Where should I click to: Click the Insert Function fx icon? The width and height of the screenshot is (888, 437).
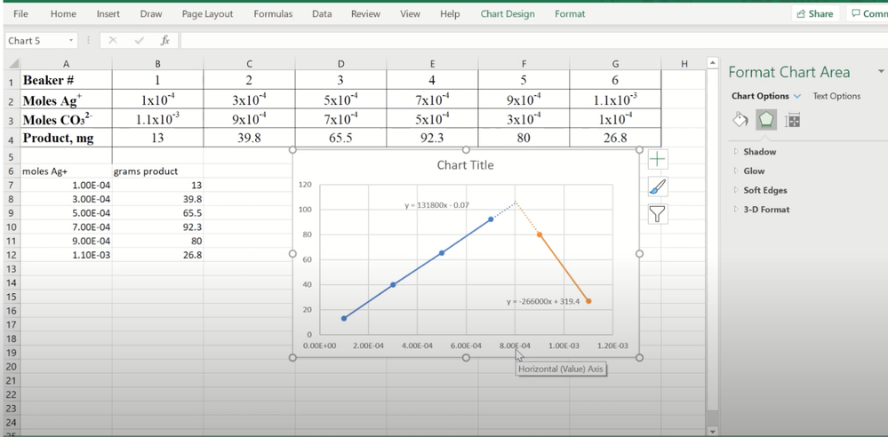click(x=165, y=40)
